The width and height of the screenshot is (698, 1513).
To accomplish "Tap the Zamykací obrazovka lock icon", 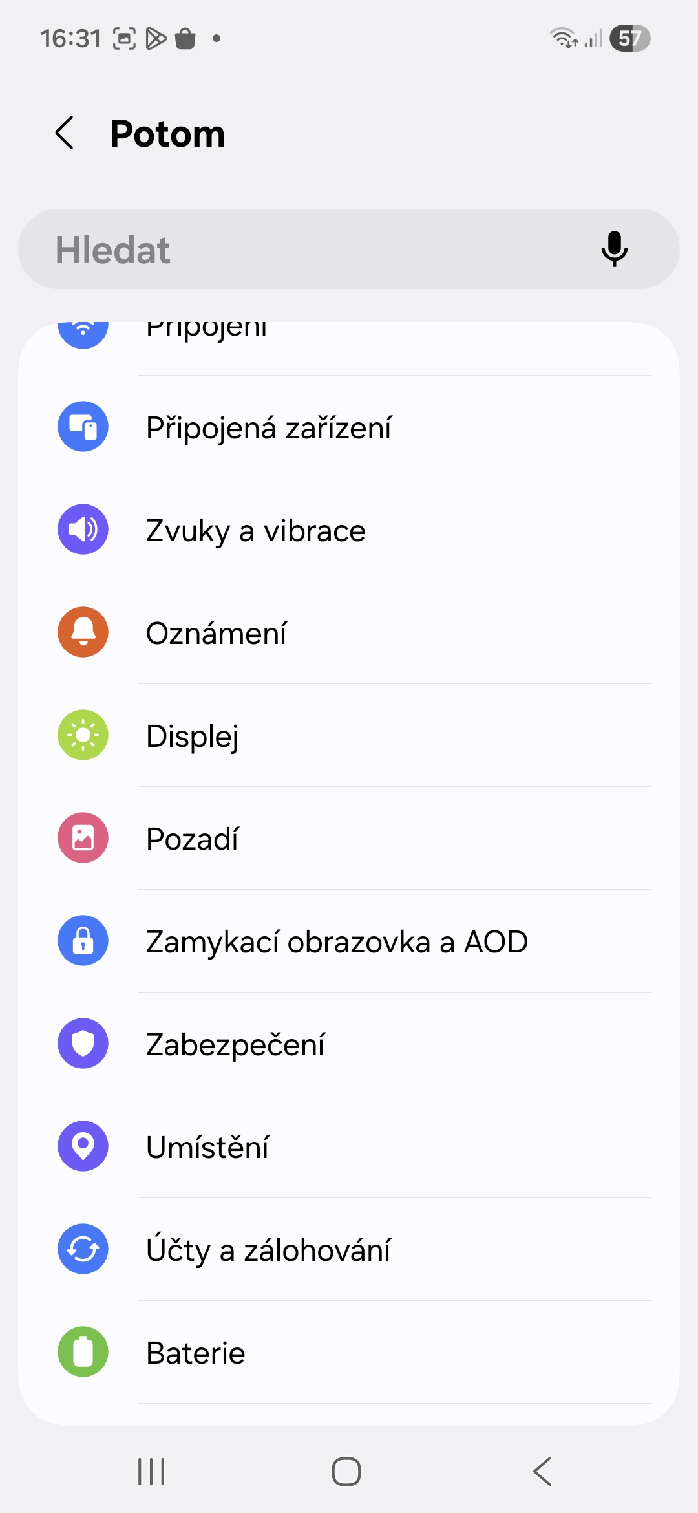I will pyautogui.click(x=83, y=941).
